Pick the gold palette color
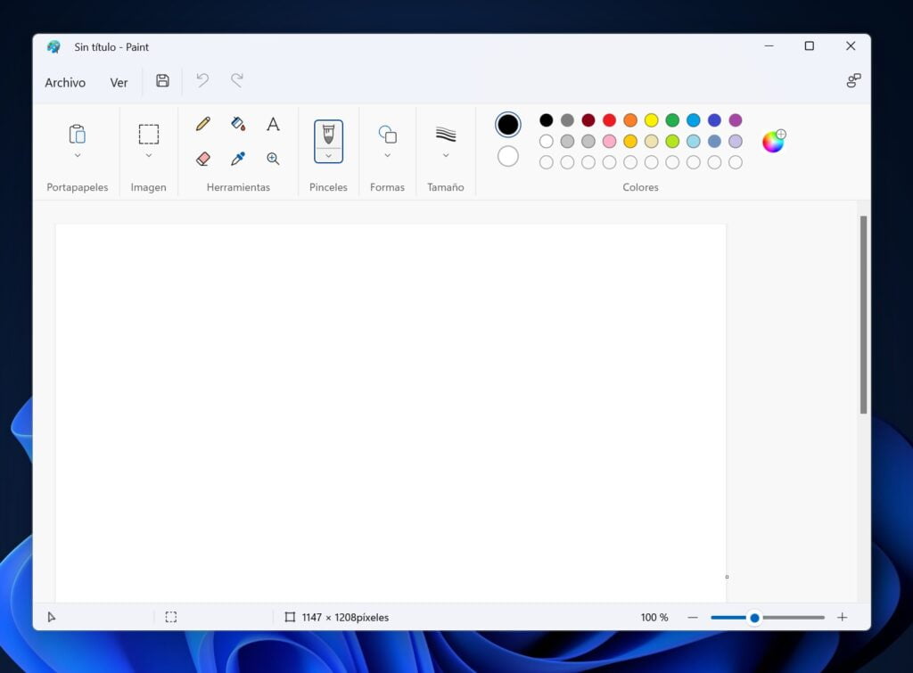The width and height of the screenshot is (913, 673). 630,141
